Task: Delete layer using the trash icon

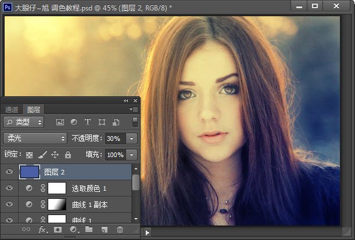Action: [x=120, y=230]
